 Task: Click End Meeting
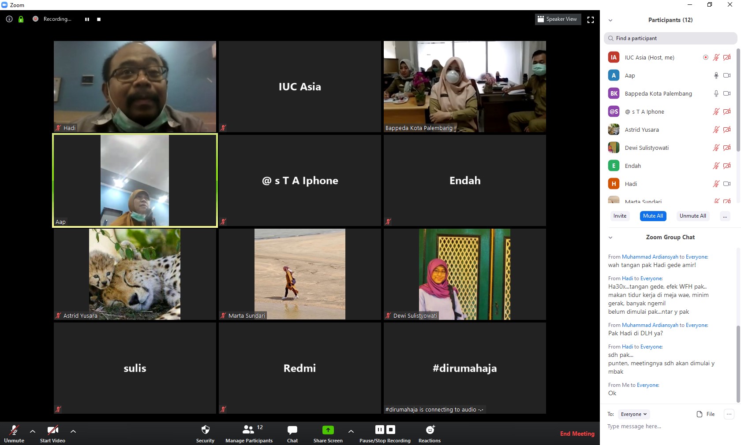(577, 434)
